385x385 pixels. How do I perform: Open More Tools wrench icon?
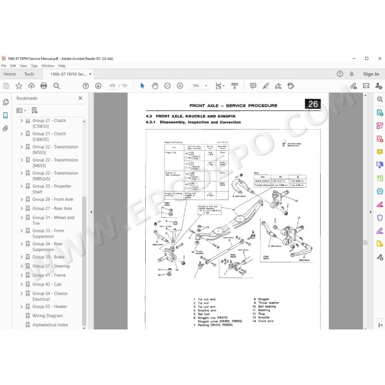click(x=380, y=257)
